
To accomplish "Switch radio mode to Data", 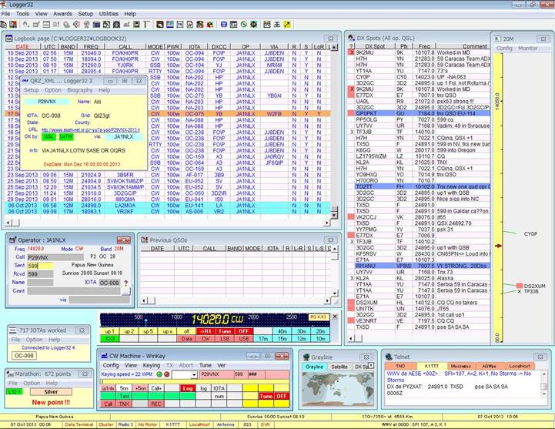I will (186, 339).
